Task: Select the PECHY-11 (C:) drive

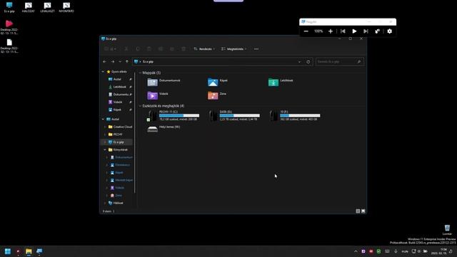Action: point(174,116)
